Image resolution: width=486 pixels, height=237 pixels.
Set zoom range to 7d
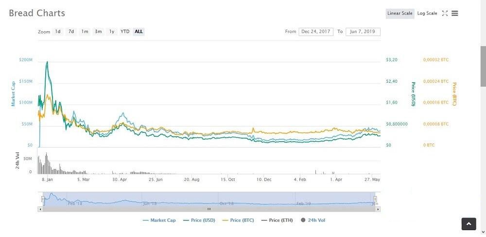click(71, 31)
